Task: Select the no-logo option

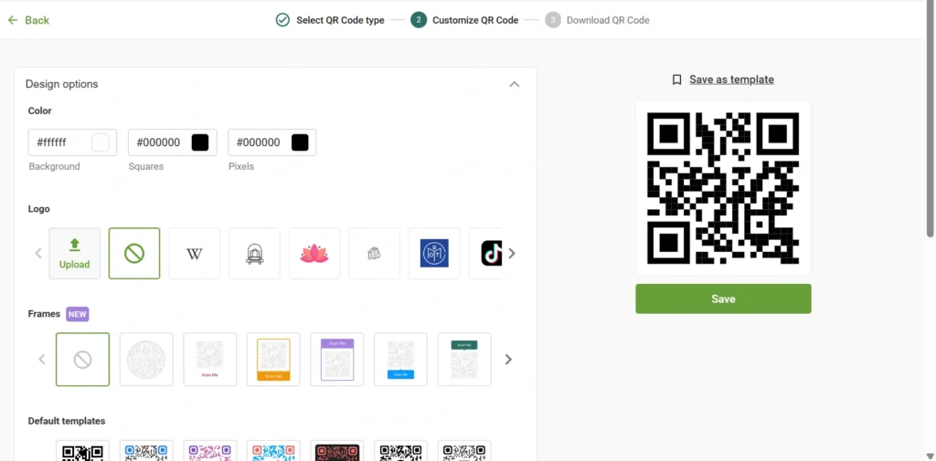Action: pos(134,254)
